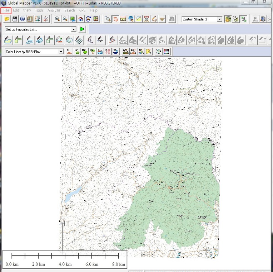This screenshot has height=272, width=273.
Task: Toggle hill shading next to shader dropdown
Action: (228, 19)
